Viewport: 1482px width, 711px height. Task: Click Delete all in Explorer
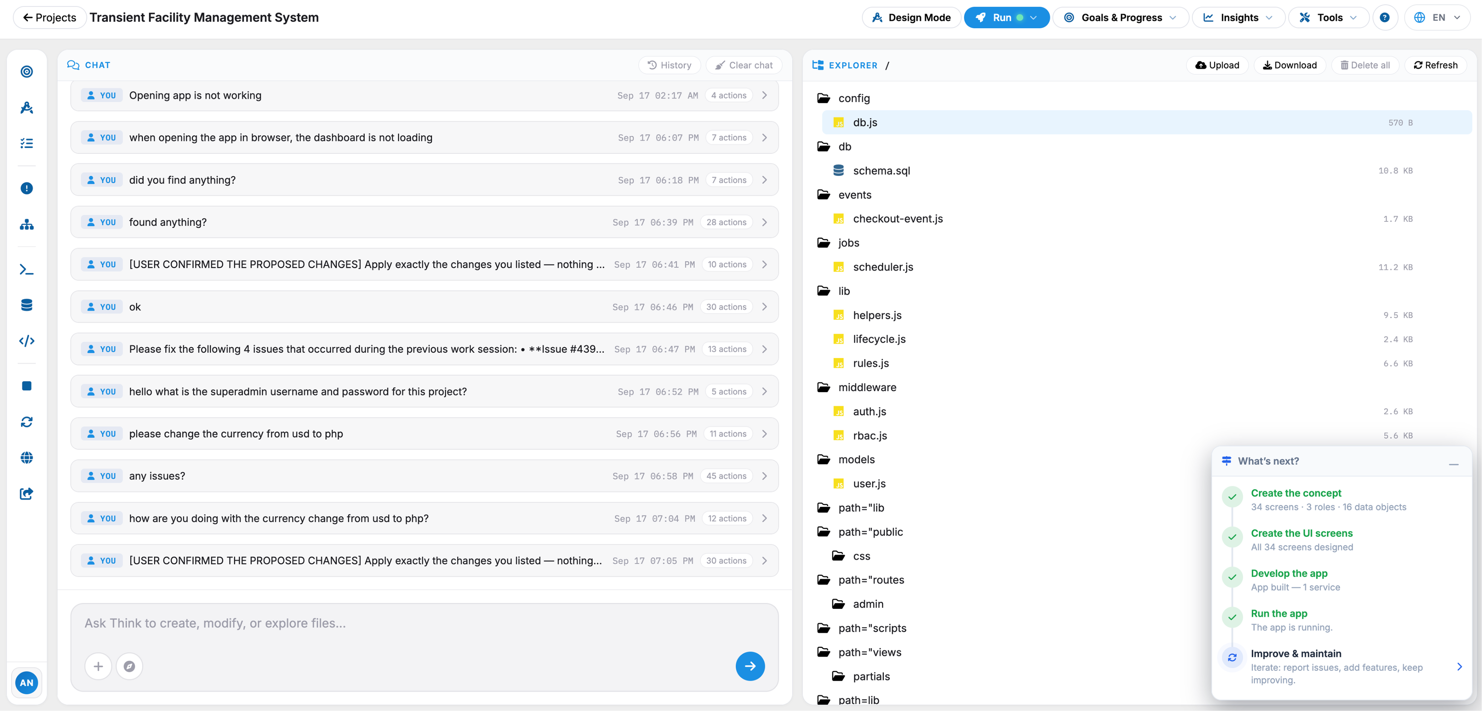point(1365,65)
